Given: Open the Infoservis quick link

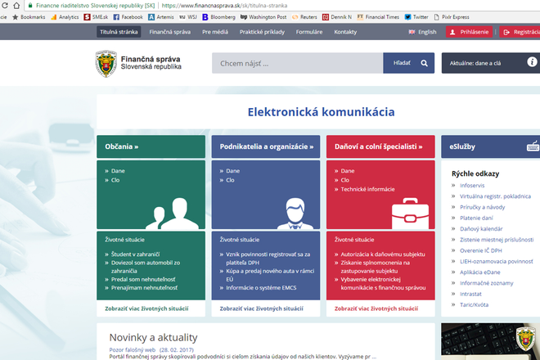Looking at the screenshot, I should pyautogui.click(x=472, y=186).
